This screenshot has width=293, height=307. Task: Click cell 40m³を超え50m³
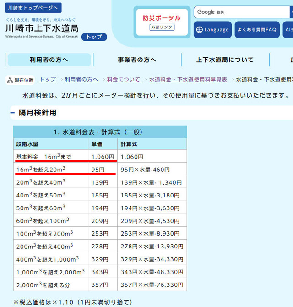[51, 195]
